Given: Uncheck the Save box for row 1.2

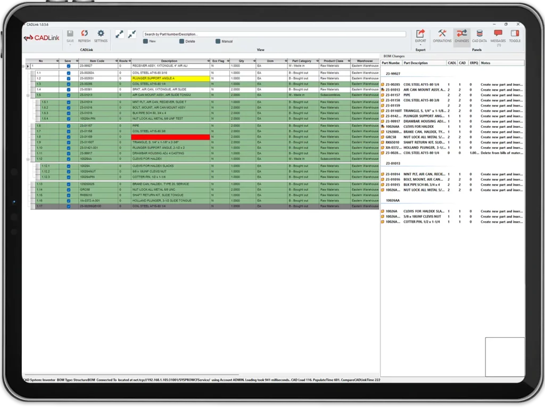Looking at the screenshot, I should pos(69,79).
